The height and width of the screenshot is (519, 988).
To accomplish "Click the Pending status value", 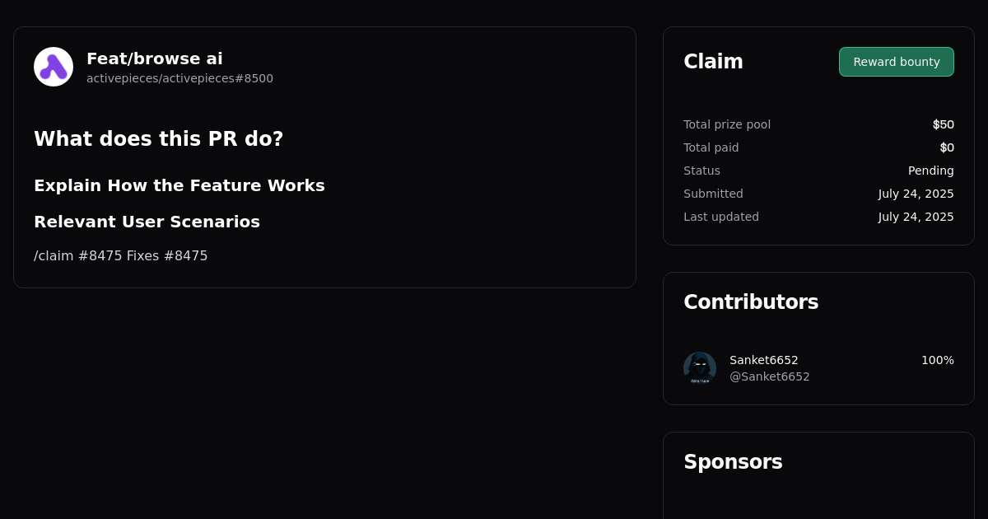I will [930, 171].
